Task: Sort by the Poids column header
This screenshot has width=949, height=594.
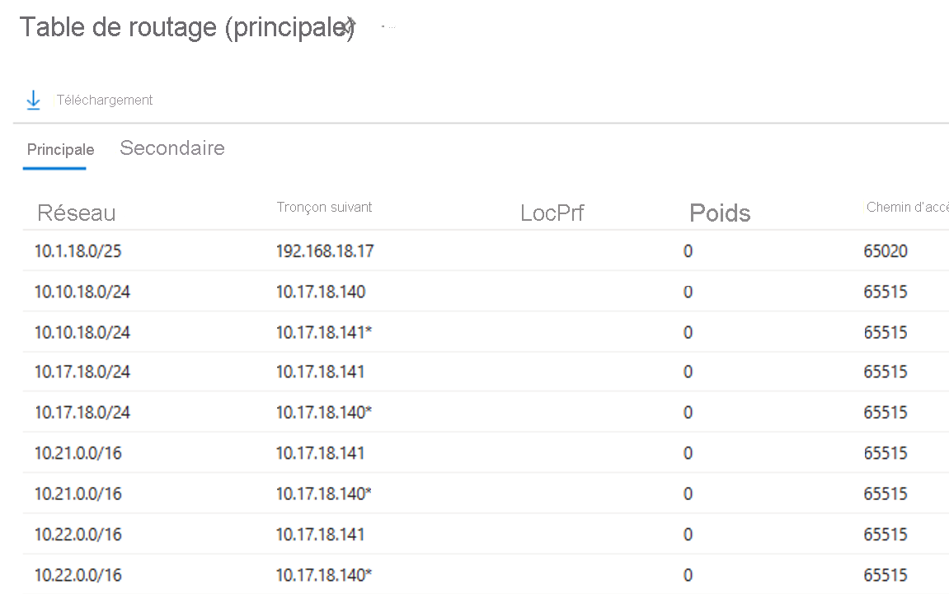Action: (719, 213)
